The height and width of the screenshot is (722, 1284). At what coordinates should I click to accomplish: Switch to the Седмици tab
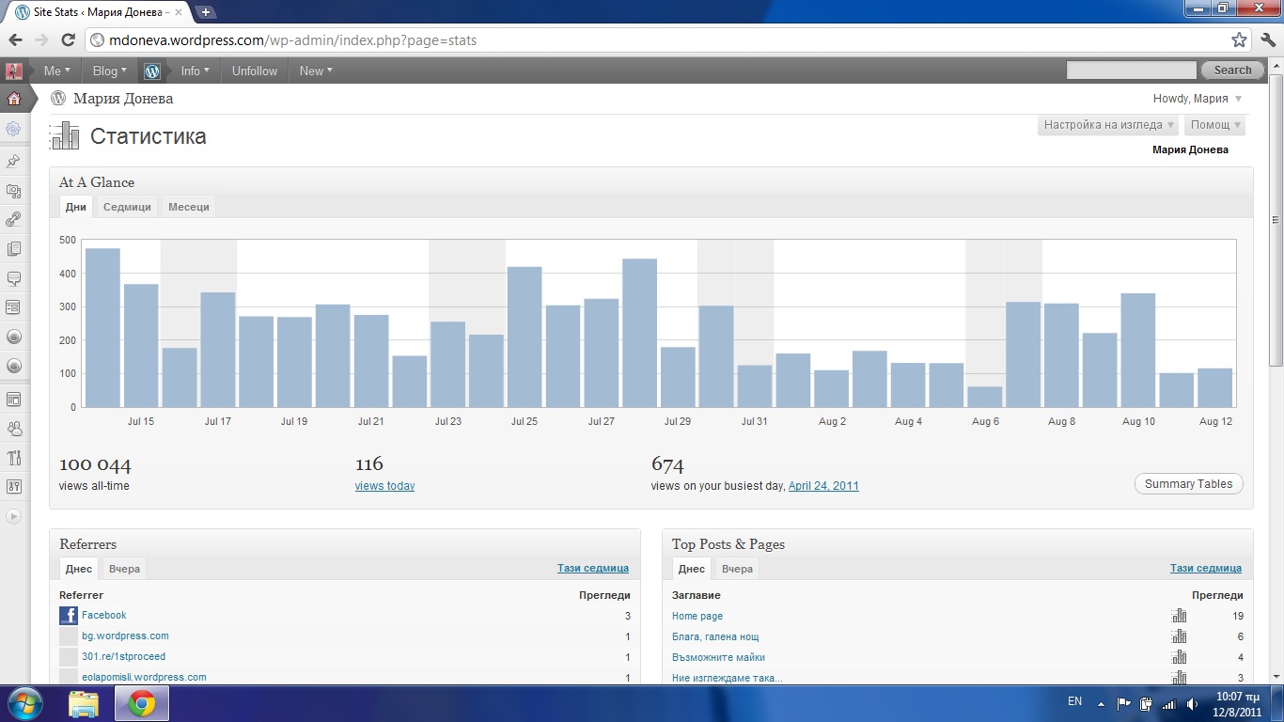click(127, 207)
